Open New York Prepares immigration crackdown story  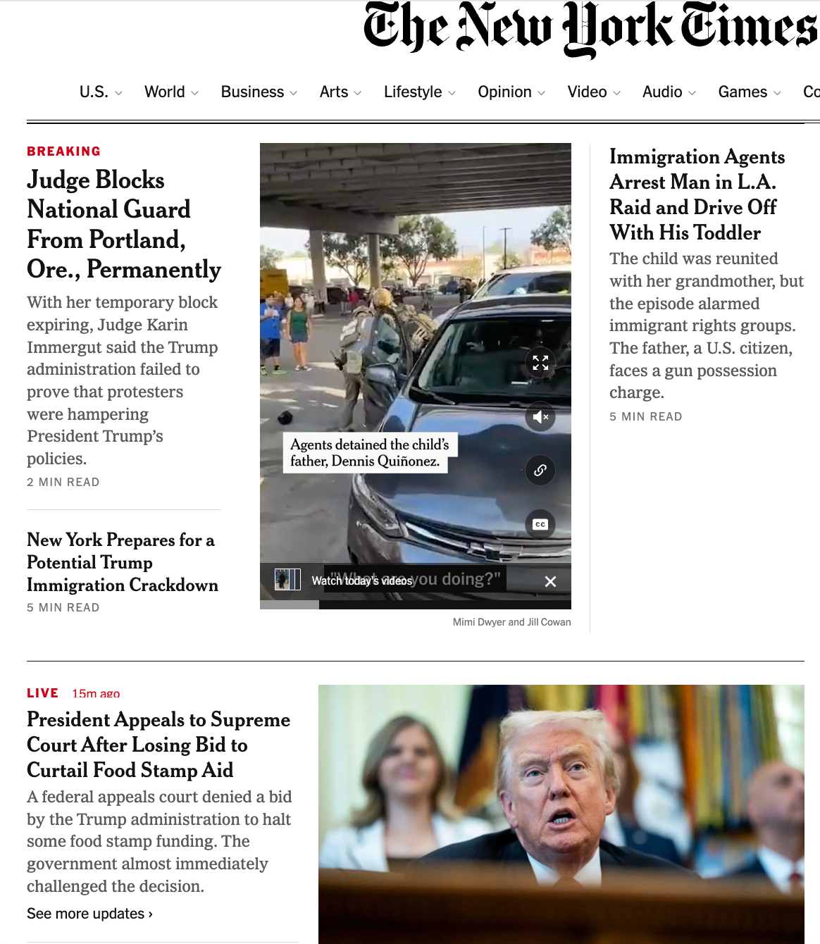(x=123, y=562)
